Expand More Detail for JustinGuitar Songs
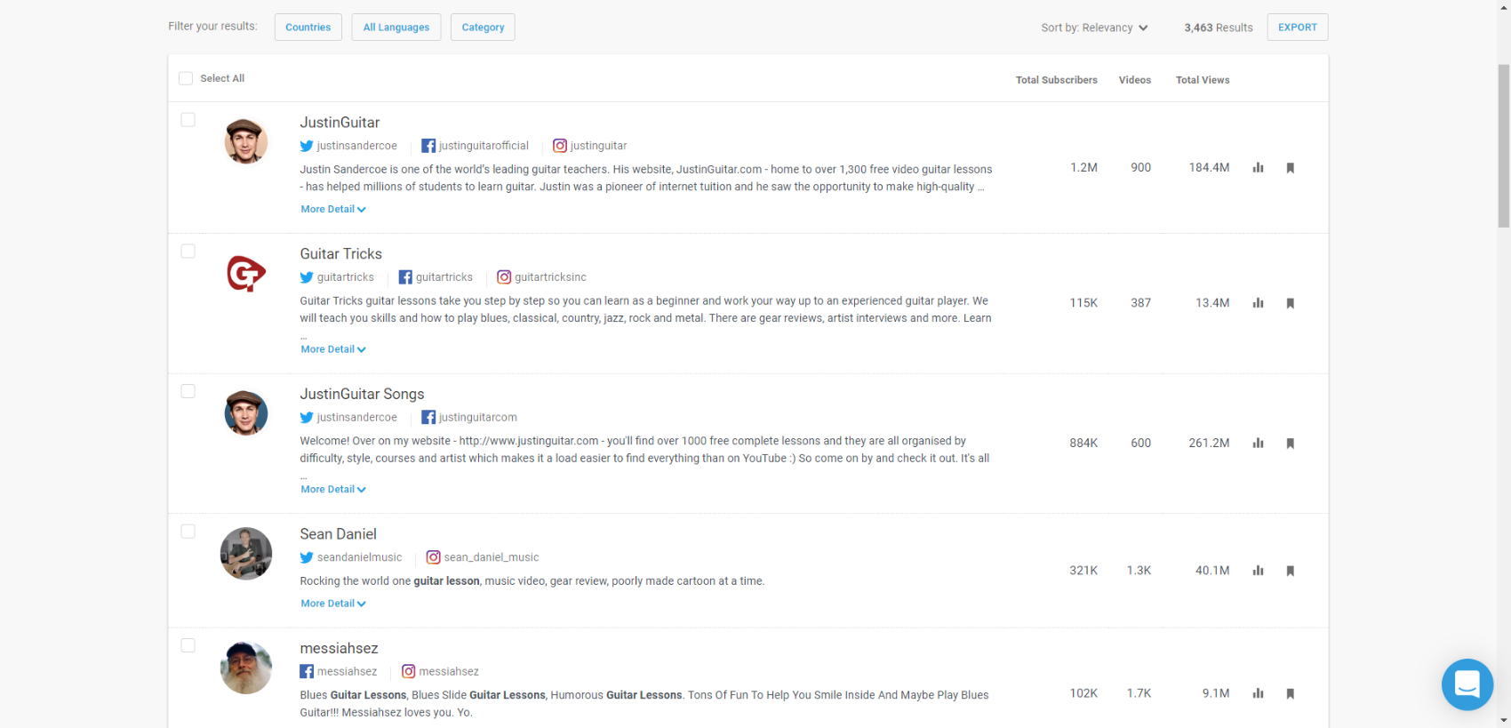This screenshot has width=1511, height=728. pyautogui.click(x=333, y=490)
